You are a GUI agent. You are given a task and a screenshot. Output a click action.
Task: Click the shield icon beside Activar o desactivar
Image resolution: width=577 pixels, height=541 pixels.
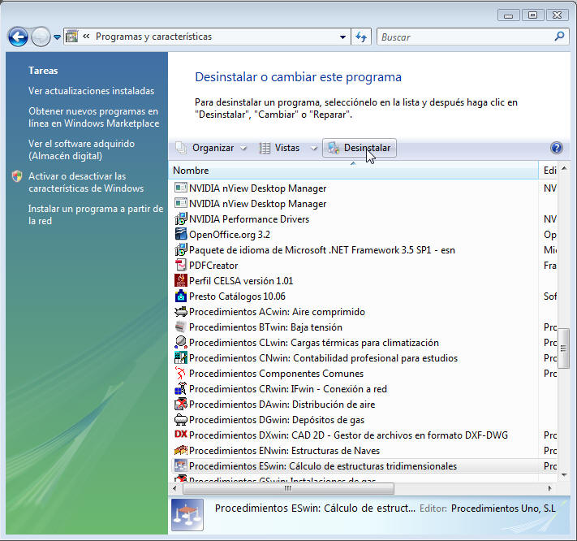(x=17, y=176)
